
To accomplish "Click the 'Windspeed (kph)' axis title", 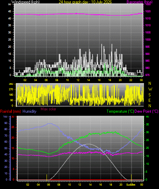I will coord(26,2).
